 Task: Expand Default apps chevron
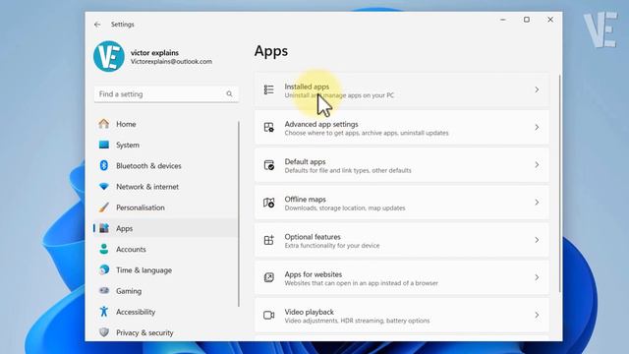click(537, 165)
